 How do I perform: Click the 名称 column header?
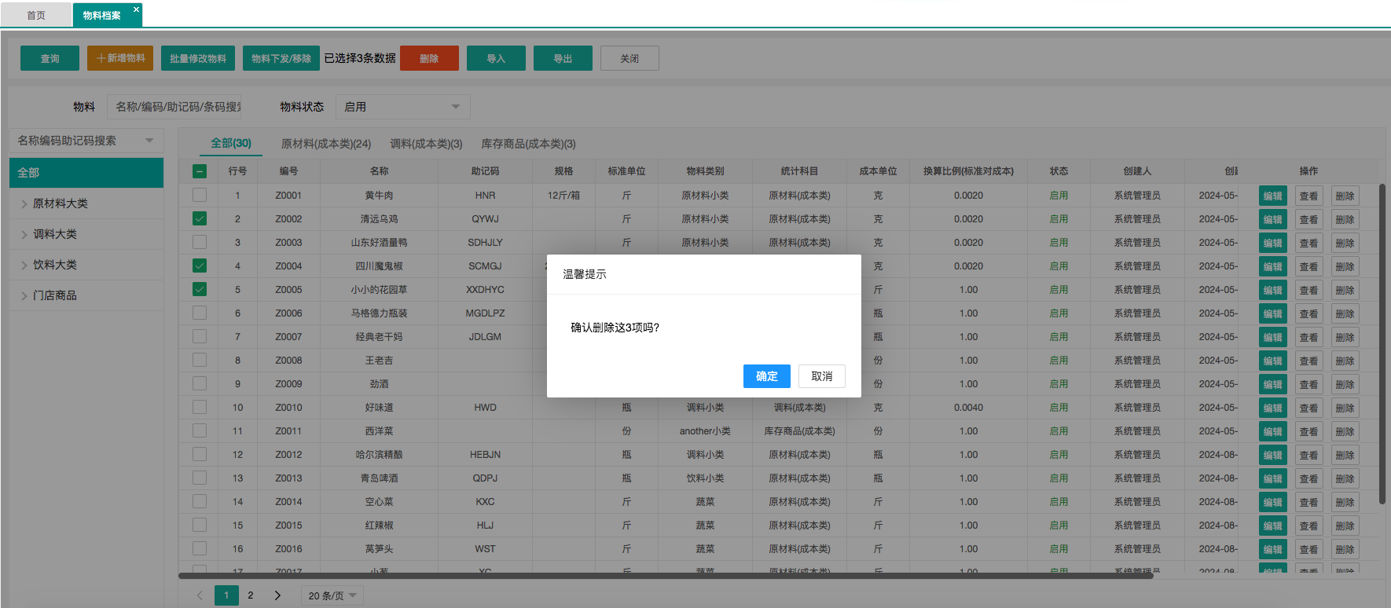380,171
